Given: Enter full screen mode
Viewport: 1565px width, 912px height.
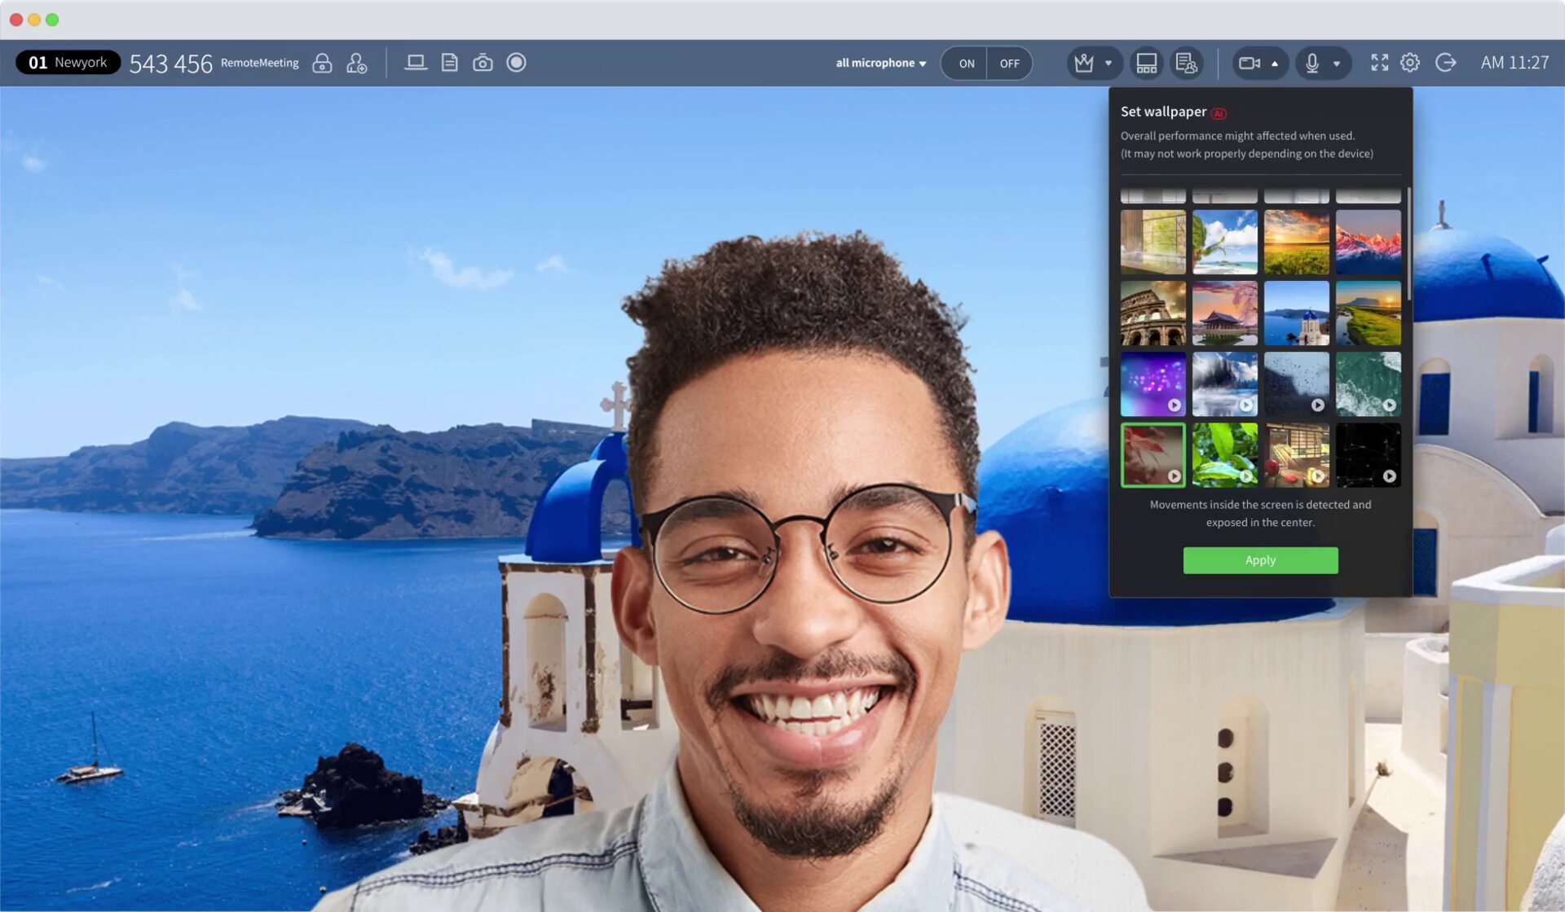Looking at the screenshot, I should (1379, 63).
